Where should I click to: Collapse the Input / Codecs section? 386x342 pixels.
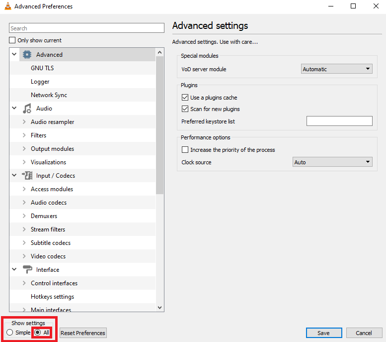tap(14, 175)
